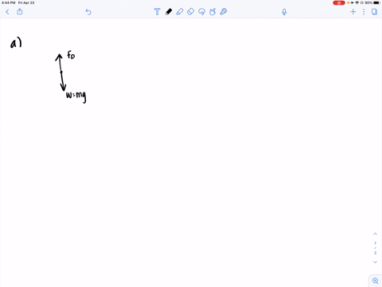
Task: Select the hand/finger scroll tool
Action: (212, 12)
